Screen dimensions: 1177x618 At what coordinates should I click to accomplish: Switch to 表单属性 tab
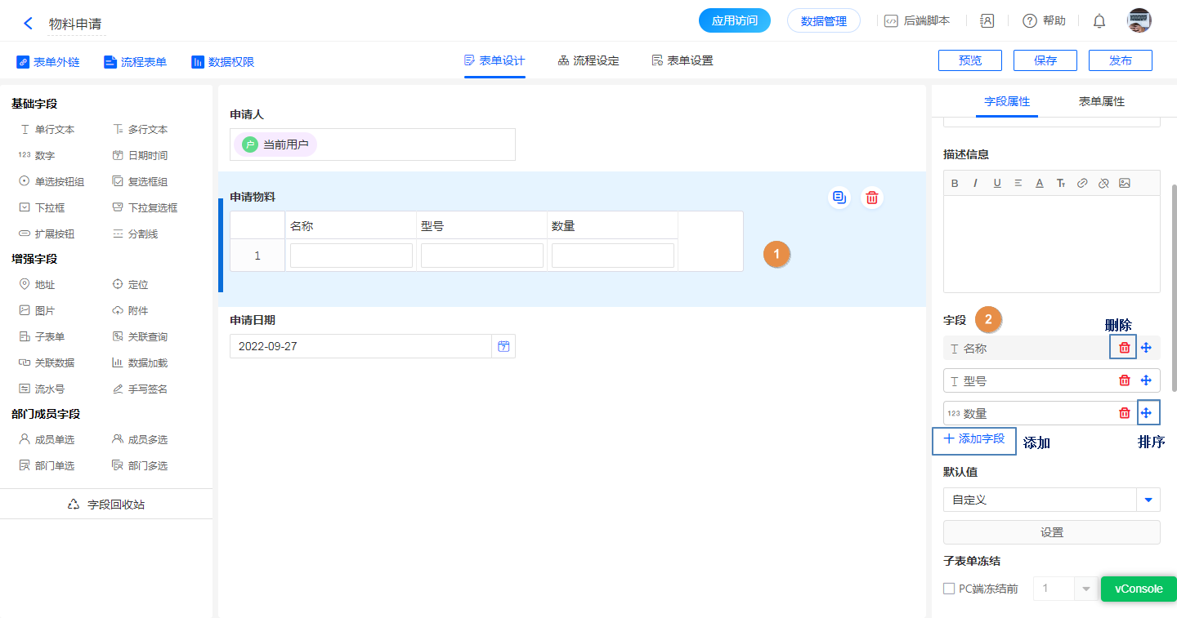point(1101,102)
